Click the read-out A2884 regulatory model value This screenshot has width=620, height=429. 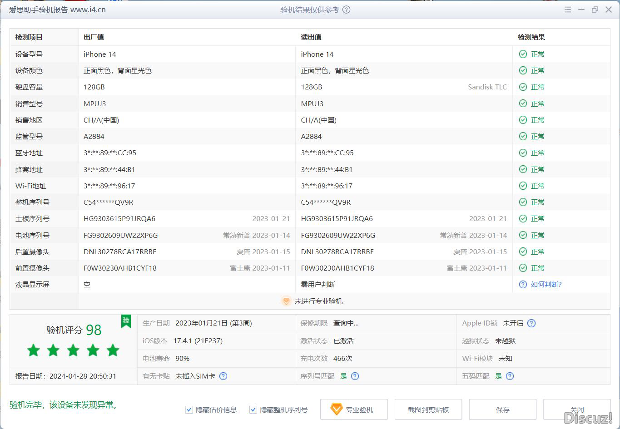tap(311, 136)
